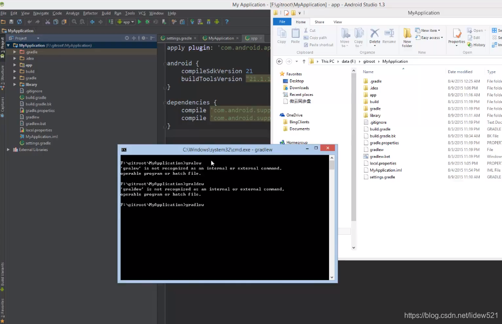Viewport: 502px width, 324px height.
Task: Click the Attach debugger icon in Android Studio
Action: coord(164,22)
